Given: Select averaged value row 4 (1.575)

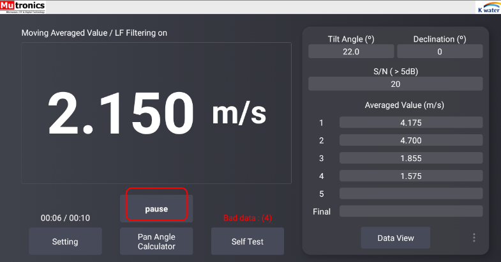Looking at the screenshot, I should click(411, 176).
